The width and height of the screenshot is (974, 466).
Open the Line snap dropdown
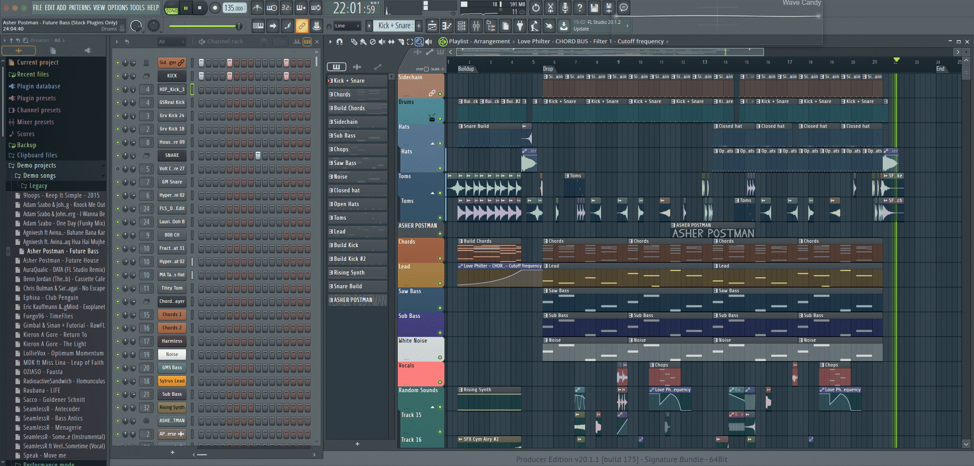click(347, 26)
